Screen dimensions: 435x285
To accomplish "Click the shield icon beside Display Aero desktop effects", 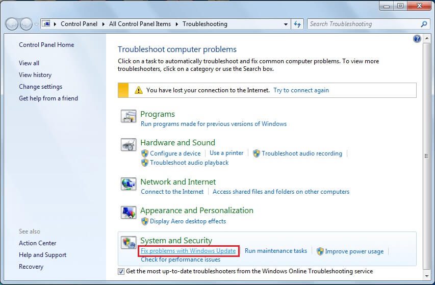I will pos(145,221).
